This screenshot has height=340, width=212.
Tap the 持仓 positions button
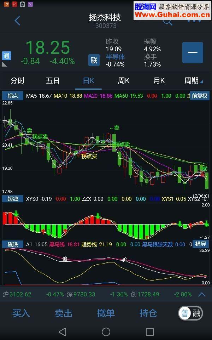pyautogui.click(x=148, y=313)
